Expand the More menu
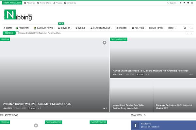This screenshot has width=196, height=130. [171, 28]
